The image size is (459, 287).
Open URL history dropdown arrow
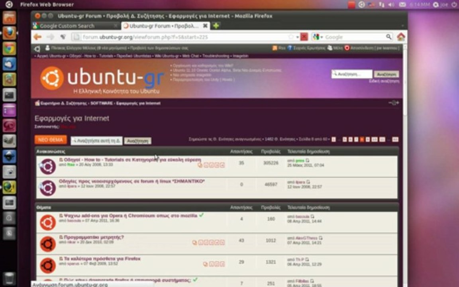(297, 37)
